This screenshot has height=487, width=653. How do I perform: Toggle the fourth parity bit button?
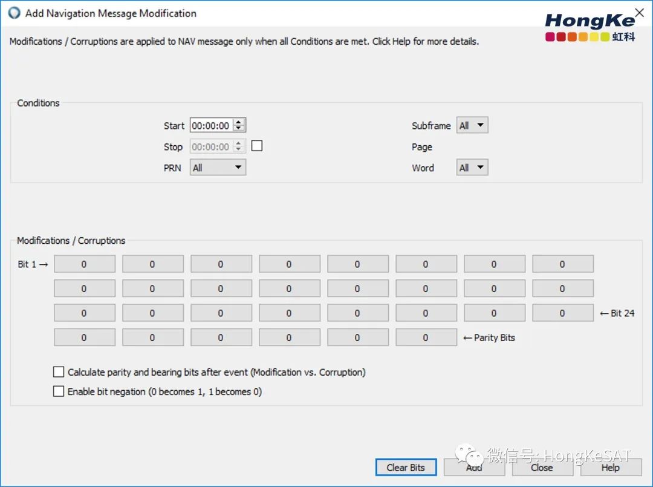coord(290,338)
